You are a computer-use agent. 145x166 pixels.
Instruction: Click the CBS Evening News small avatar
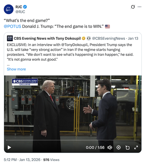pos(10,38)
